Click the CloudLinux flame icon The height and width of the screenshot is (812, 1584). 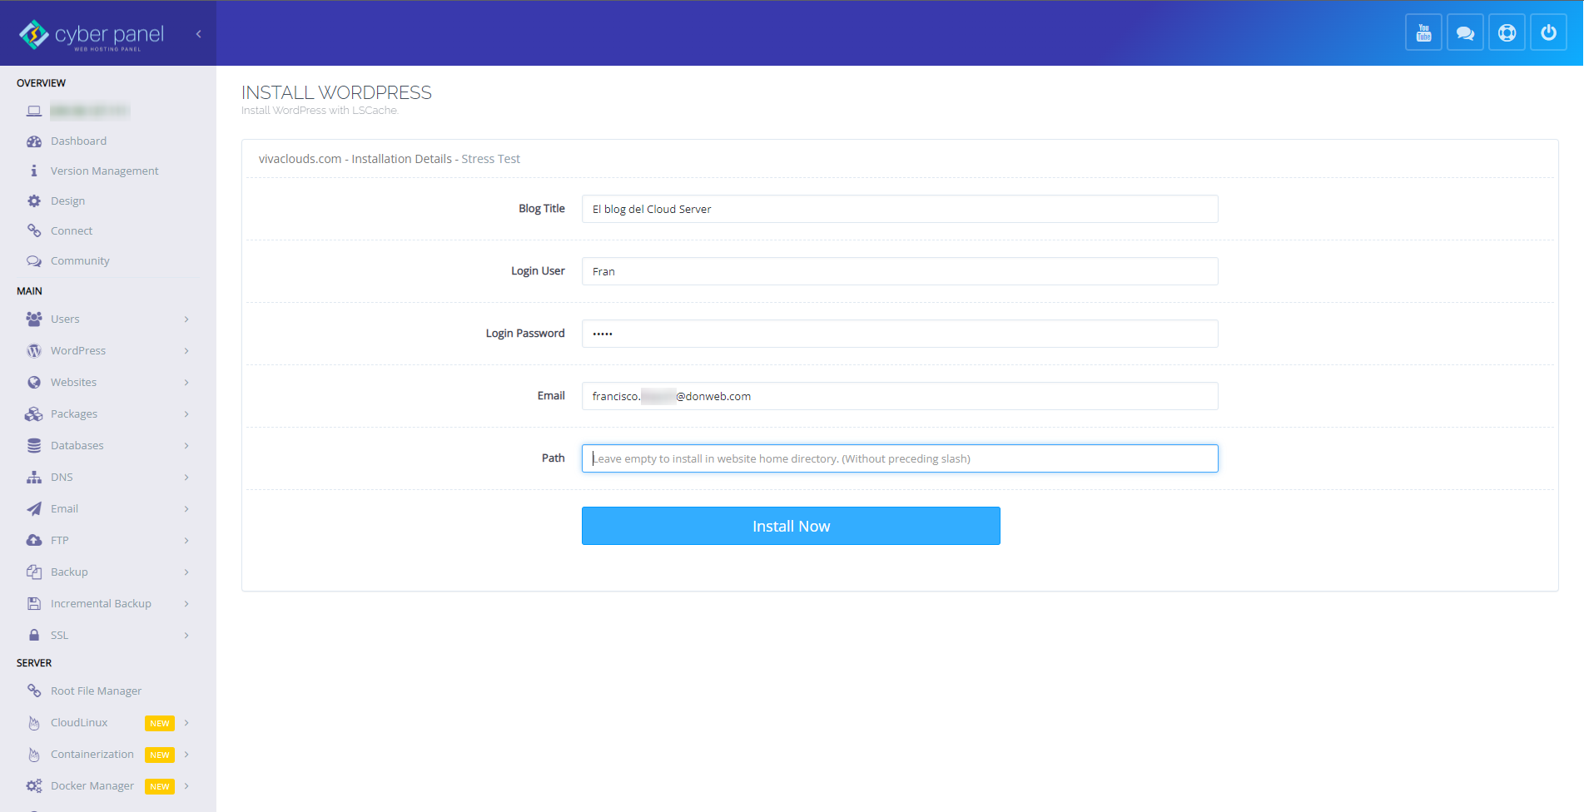click(34, 723)
